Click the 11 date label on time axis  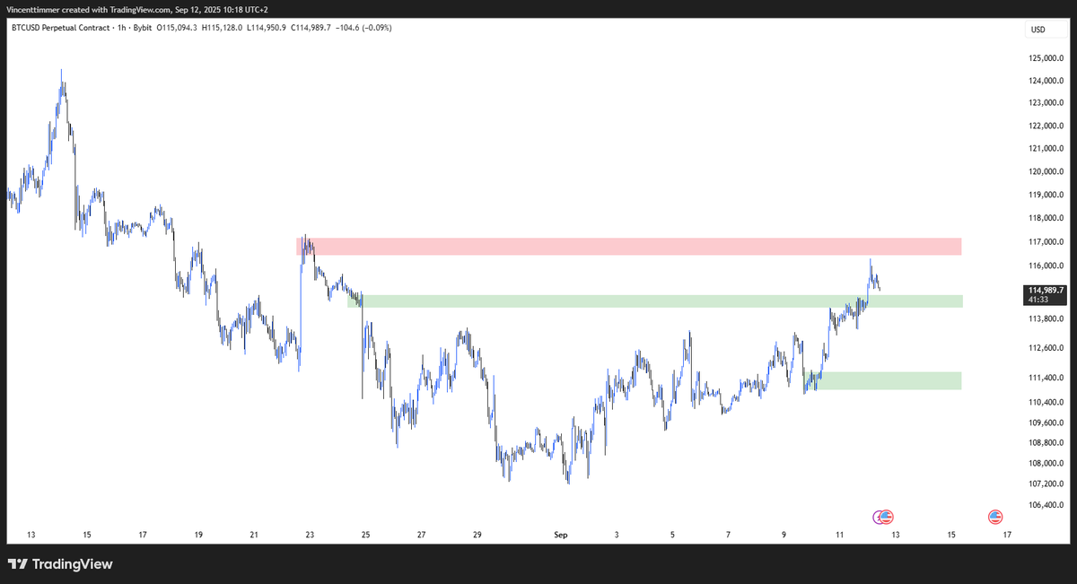point(839,536)
